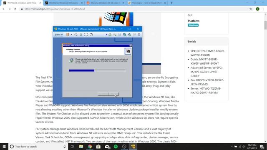Open VMware Player from the taskbar
Screen dimensions: 267x150
pyautogui.click(x=133, y=146)
